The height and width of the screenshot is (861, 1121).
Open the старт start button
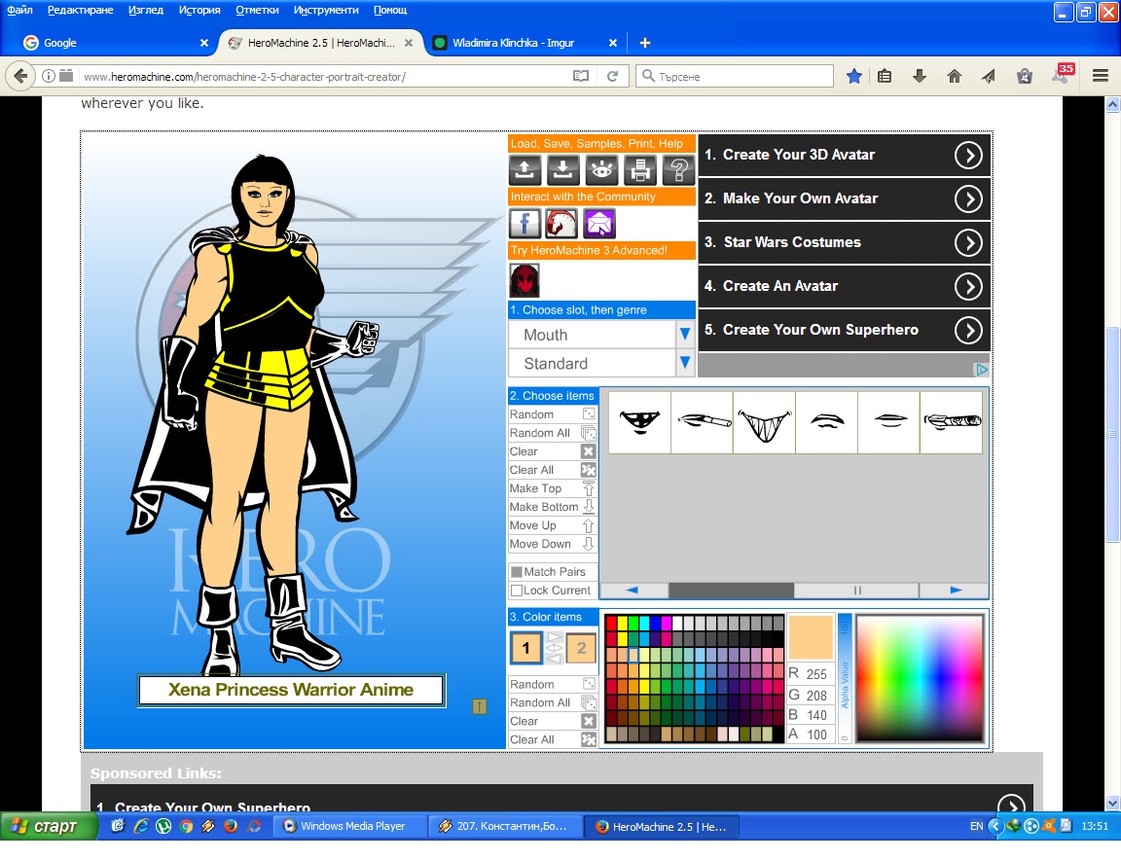pyautogui.click(x=49, y=827)
